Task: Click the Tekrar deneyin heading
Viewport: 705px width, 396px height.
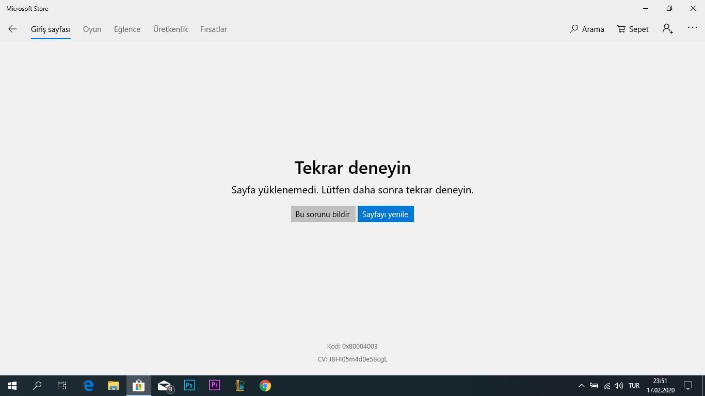Action: (352, 168)
